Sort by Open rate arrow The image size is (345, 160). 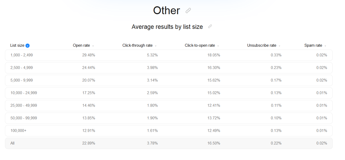(x=93, y=46)
